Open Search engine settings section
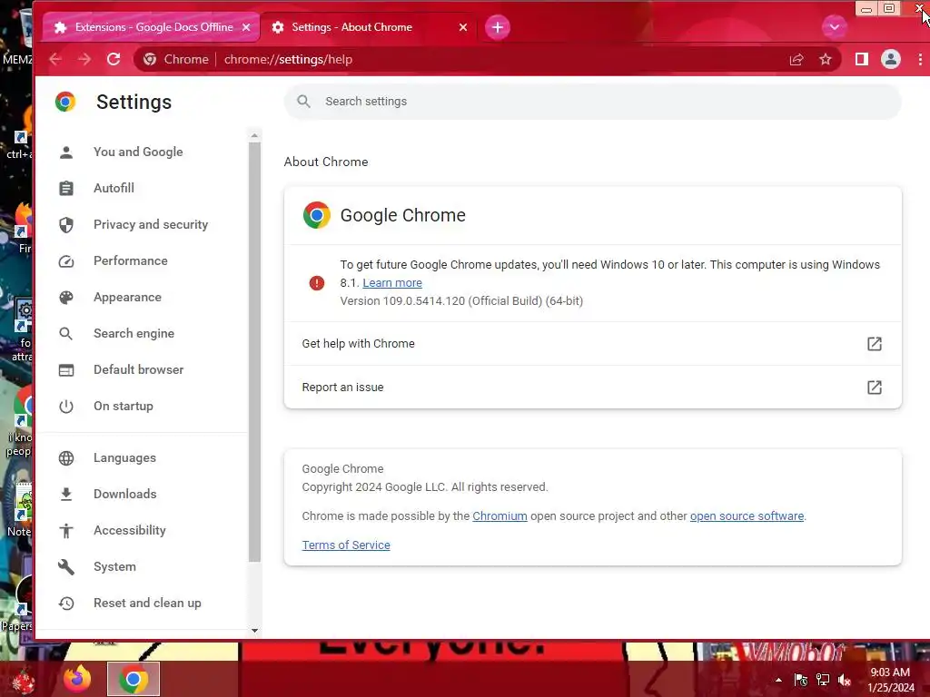Viewport: 930px width, 697px height. click(134, 333)
